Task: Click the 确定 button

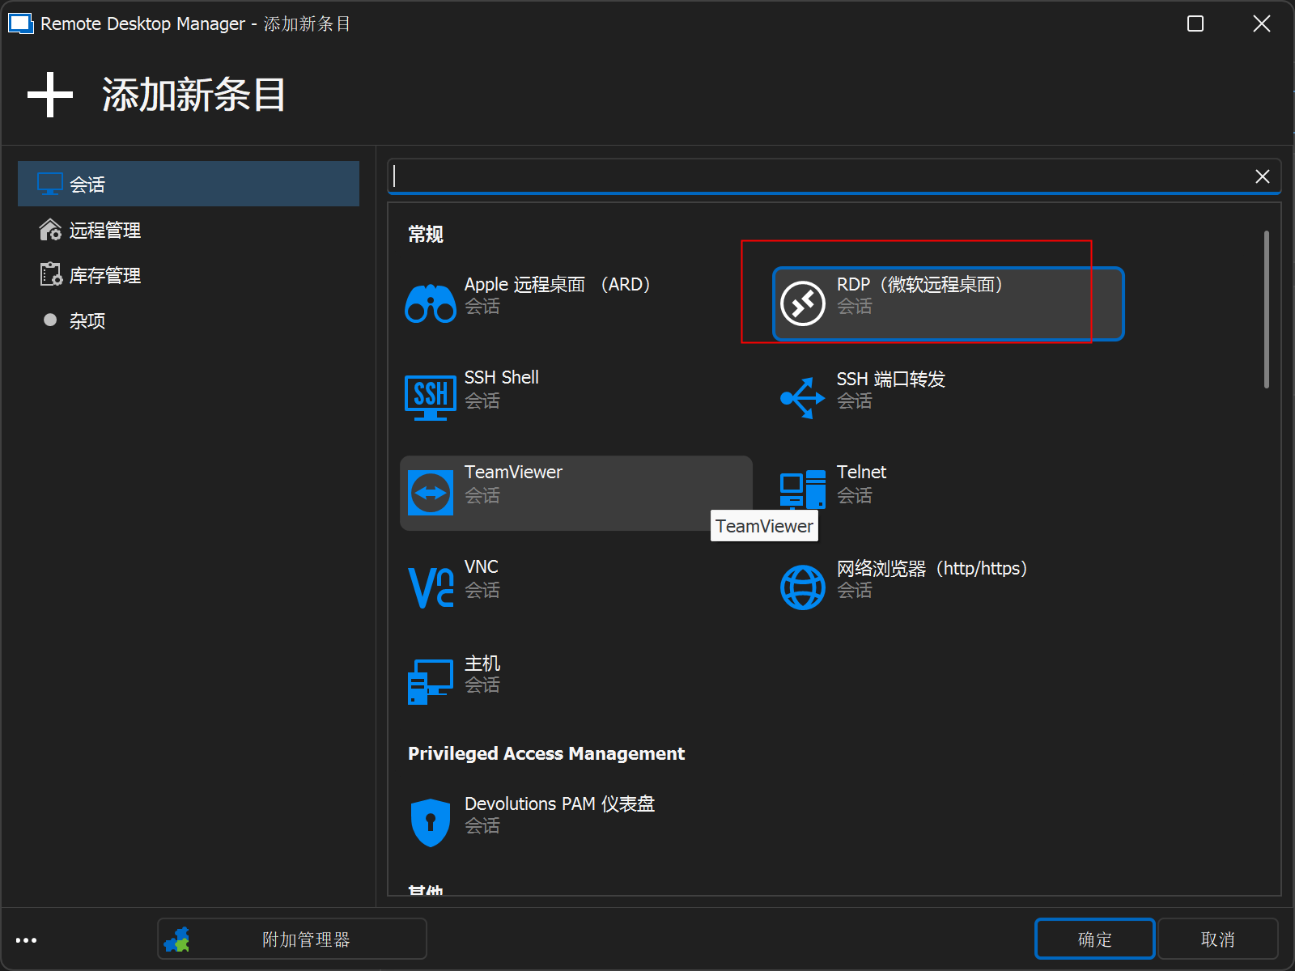Action: pos(1094,939)
